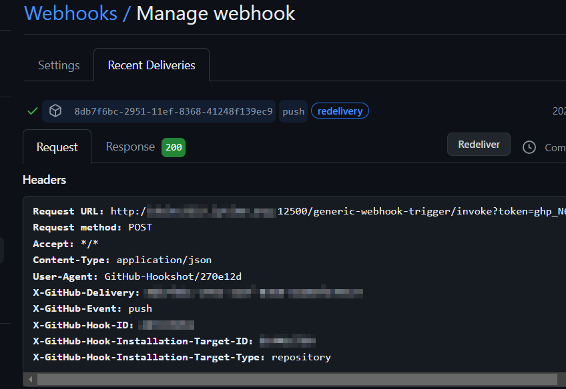
Task: Switch to the Settings tab
Action: 59,65
